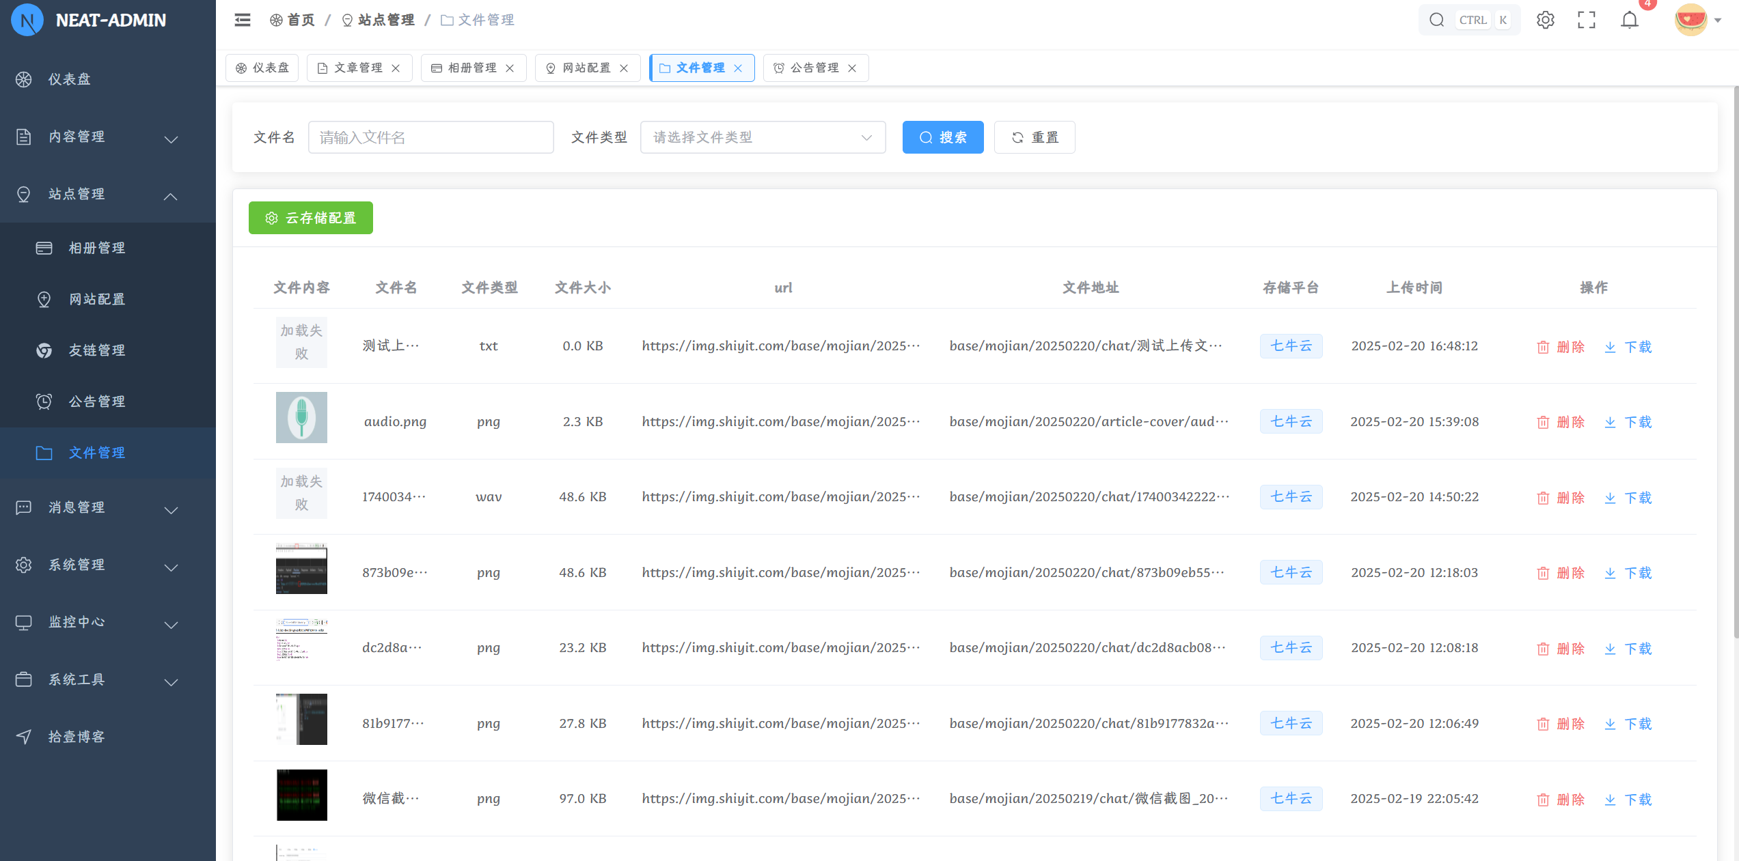Viewport: 1739px width, 861px height.
Task: Click the trash icon for audio.png
Action: [x=1543, y=422]
